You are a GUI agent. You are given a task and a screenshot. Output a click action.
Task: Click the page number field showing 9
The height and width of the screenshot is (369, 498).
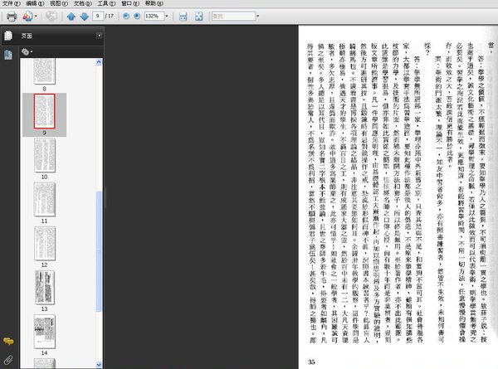[x=98, y=16]
